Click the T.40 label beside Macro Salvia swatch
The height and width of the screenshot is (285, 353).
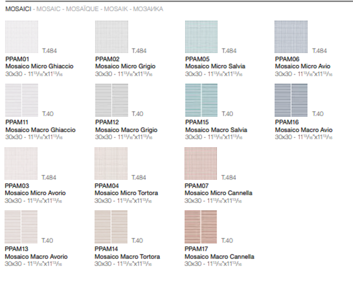(227, 114)
